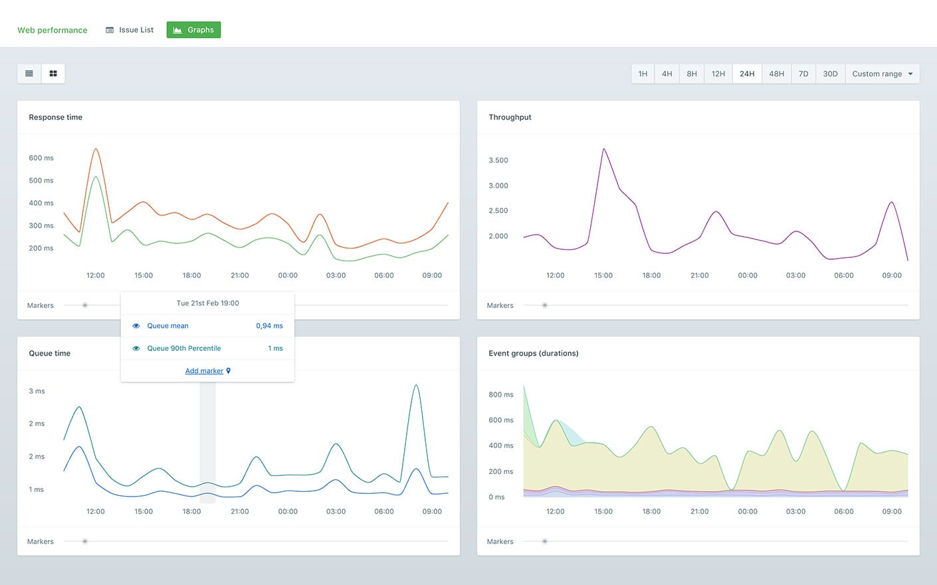
Task: Open the Graphs view button
Action: (193, 30)
